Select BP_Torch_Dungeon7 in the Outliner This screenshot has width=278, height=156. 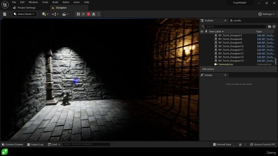point(230,36)
